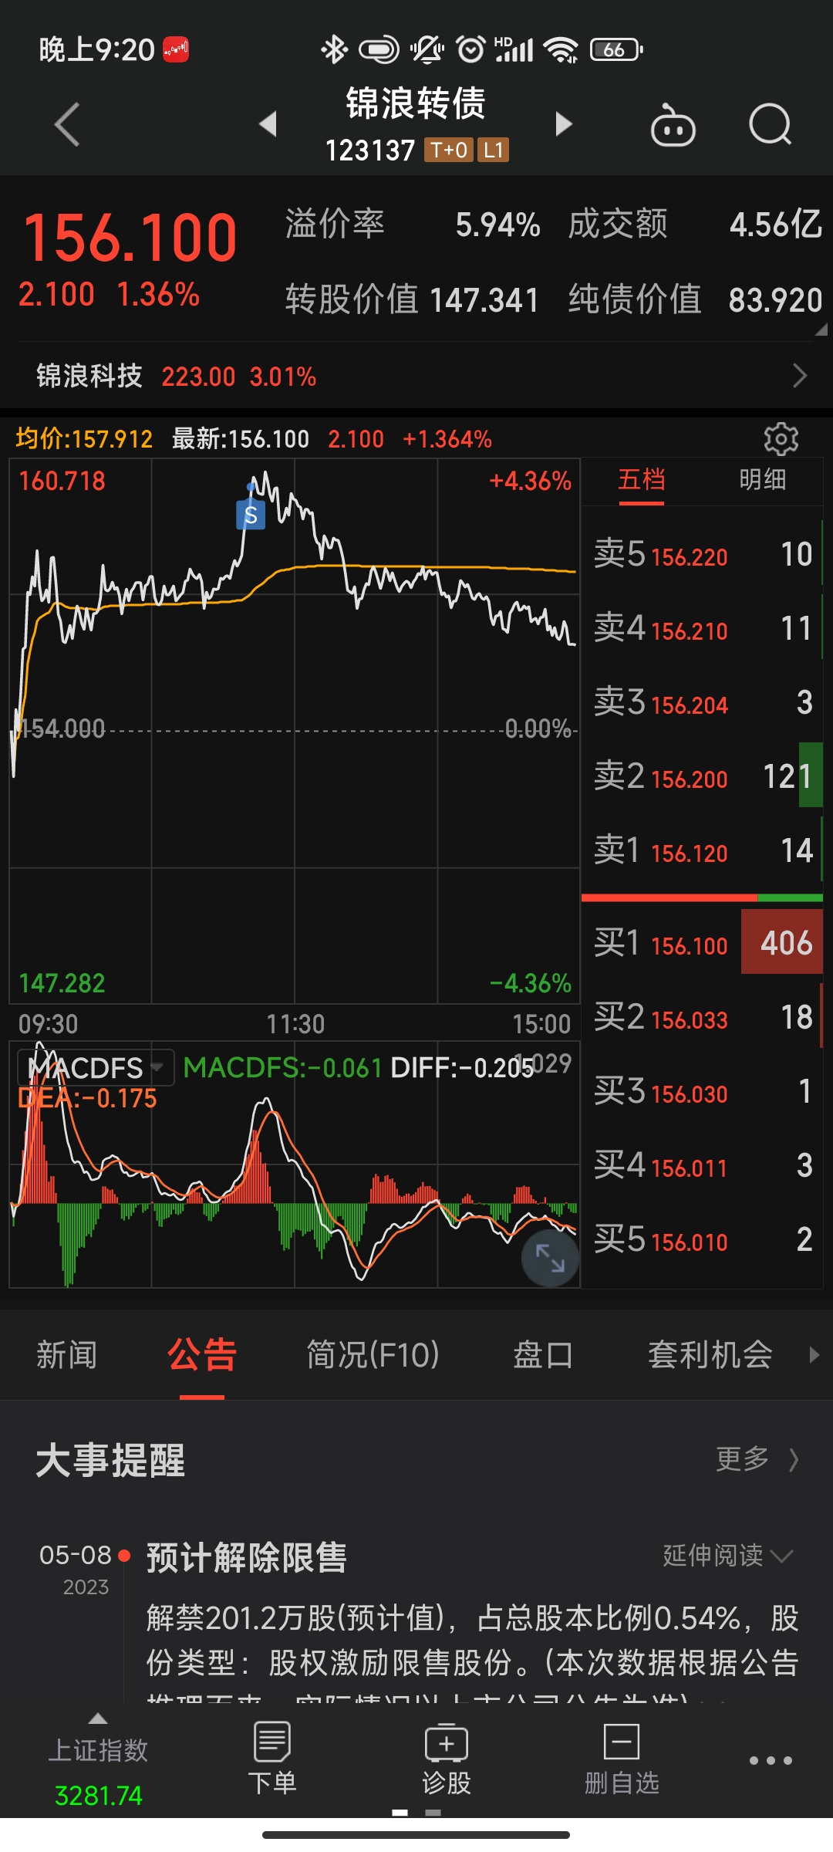Tap the MACD indicator chart

[x=295, y=1164]
